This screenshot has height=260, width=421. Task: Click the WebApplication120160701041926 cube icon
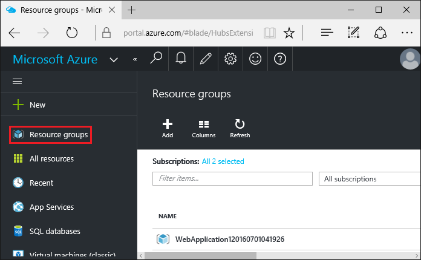(163, 239)
